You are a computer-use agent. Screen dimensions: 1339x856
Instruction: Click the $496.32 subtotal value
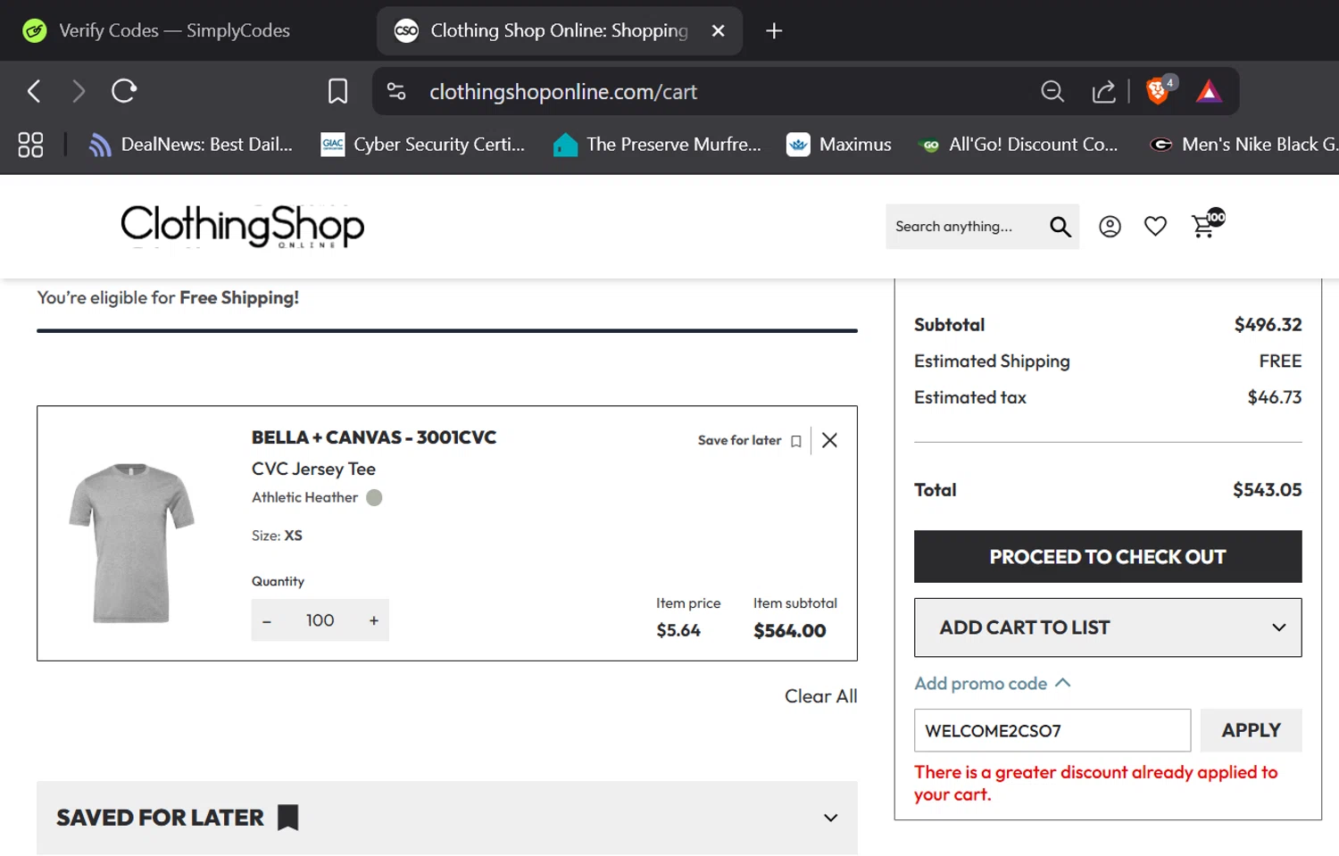[1268, 325]
